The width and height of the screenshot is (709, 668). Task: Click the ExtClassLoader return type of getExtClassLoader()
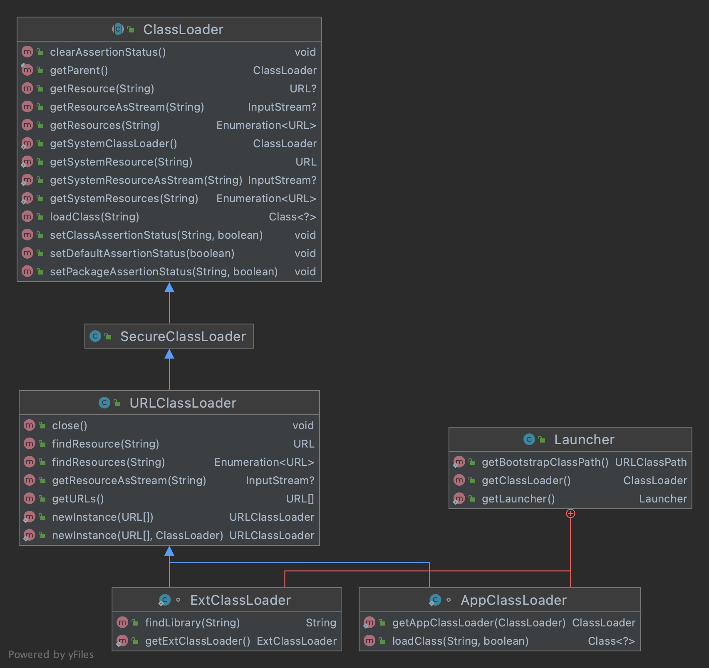click(x=297, y=641)
